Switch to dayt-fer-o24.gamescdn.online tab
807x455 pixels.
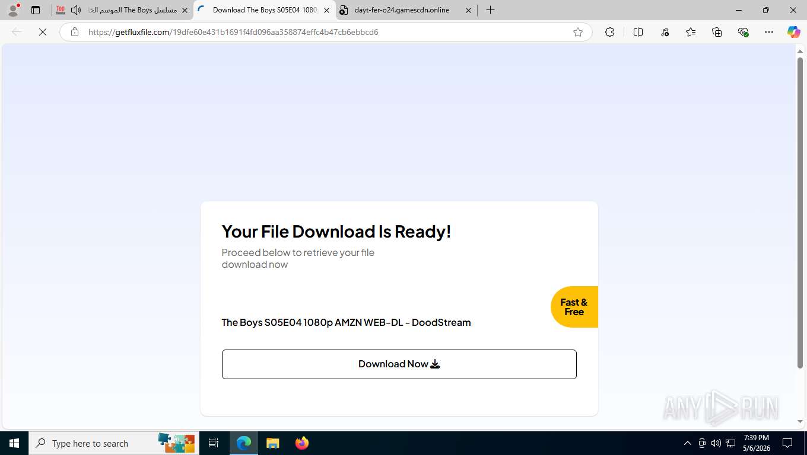point(406,10)
